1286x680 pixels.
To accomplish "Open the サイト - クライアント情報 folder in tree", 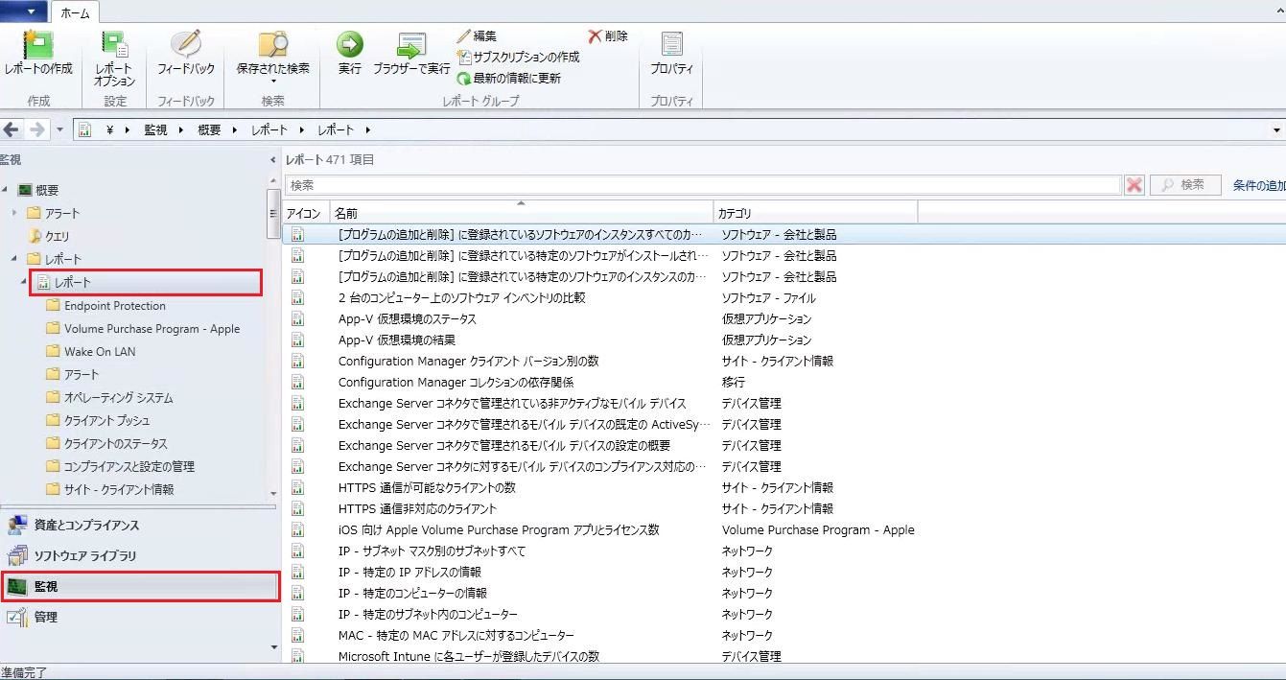I will coord(110,490).
